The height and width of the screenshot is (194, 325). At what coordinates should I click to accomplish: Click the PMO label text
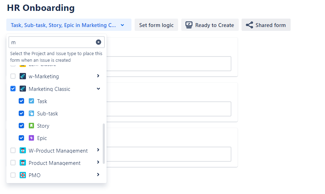pyautogui.click(x=34, y=175)
